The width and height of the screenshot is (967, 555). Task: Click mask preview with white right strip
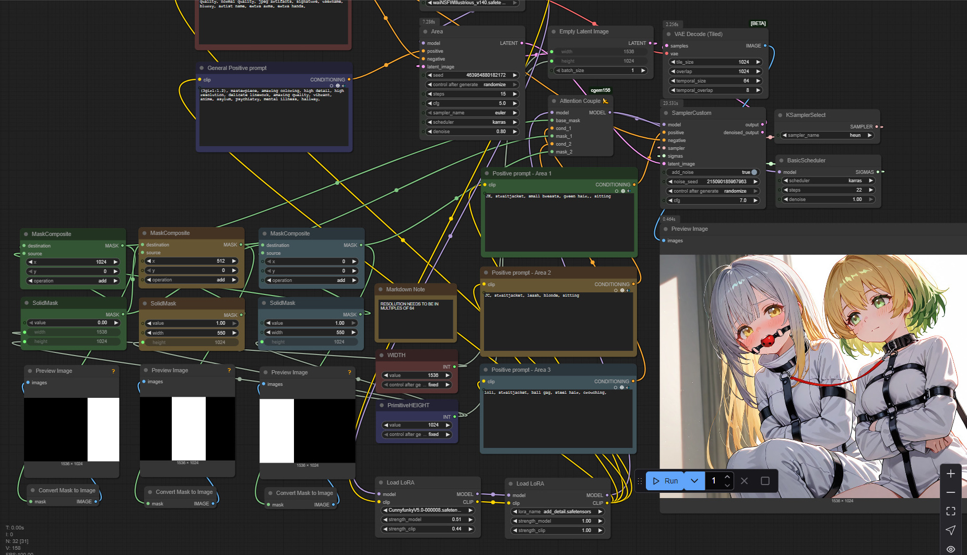tap(72, 429)
